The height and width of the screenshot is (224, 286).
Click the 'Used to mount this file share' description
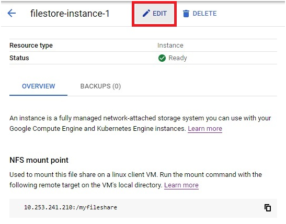(135, 180)
